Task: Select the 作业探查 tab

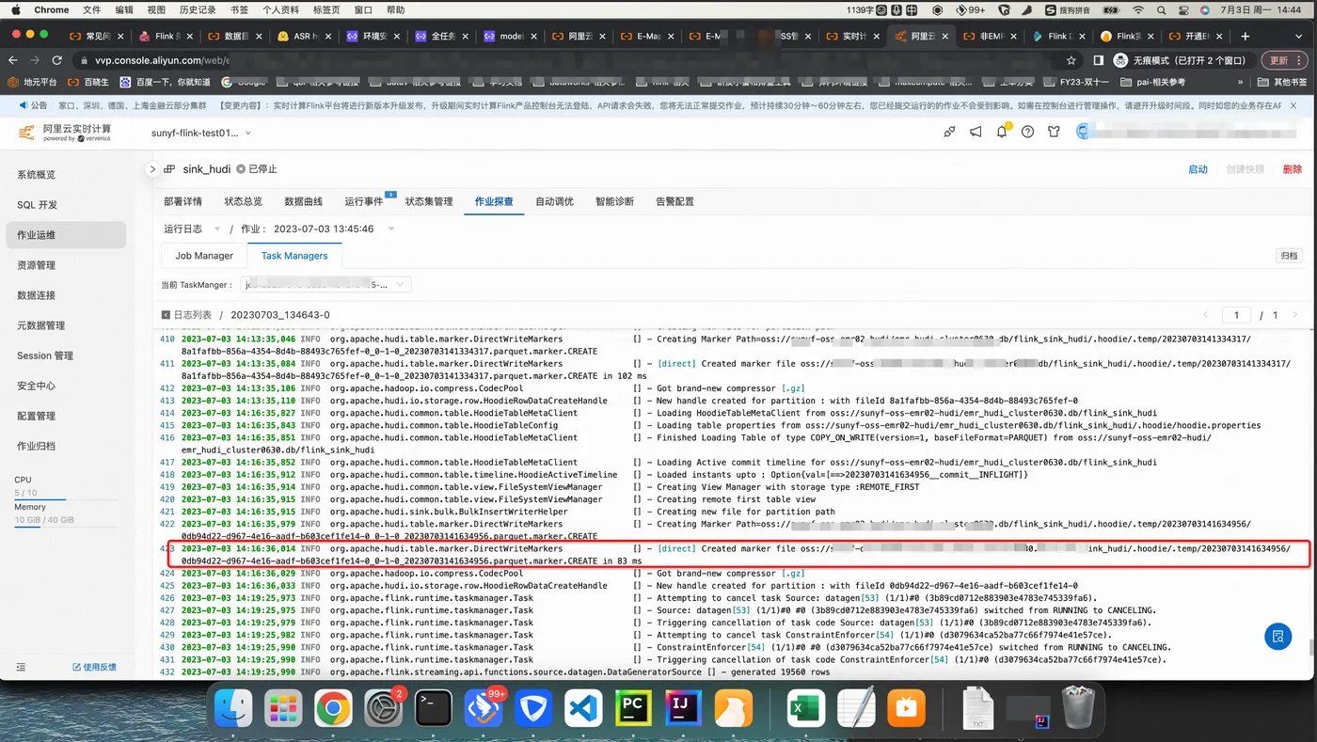Action: point(494,201)
